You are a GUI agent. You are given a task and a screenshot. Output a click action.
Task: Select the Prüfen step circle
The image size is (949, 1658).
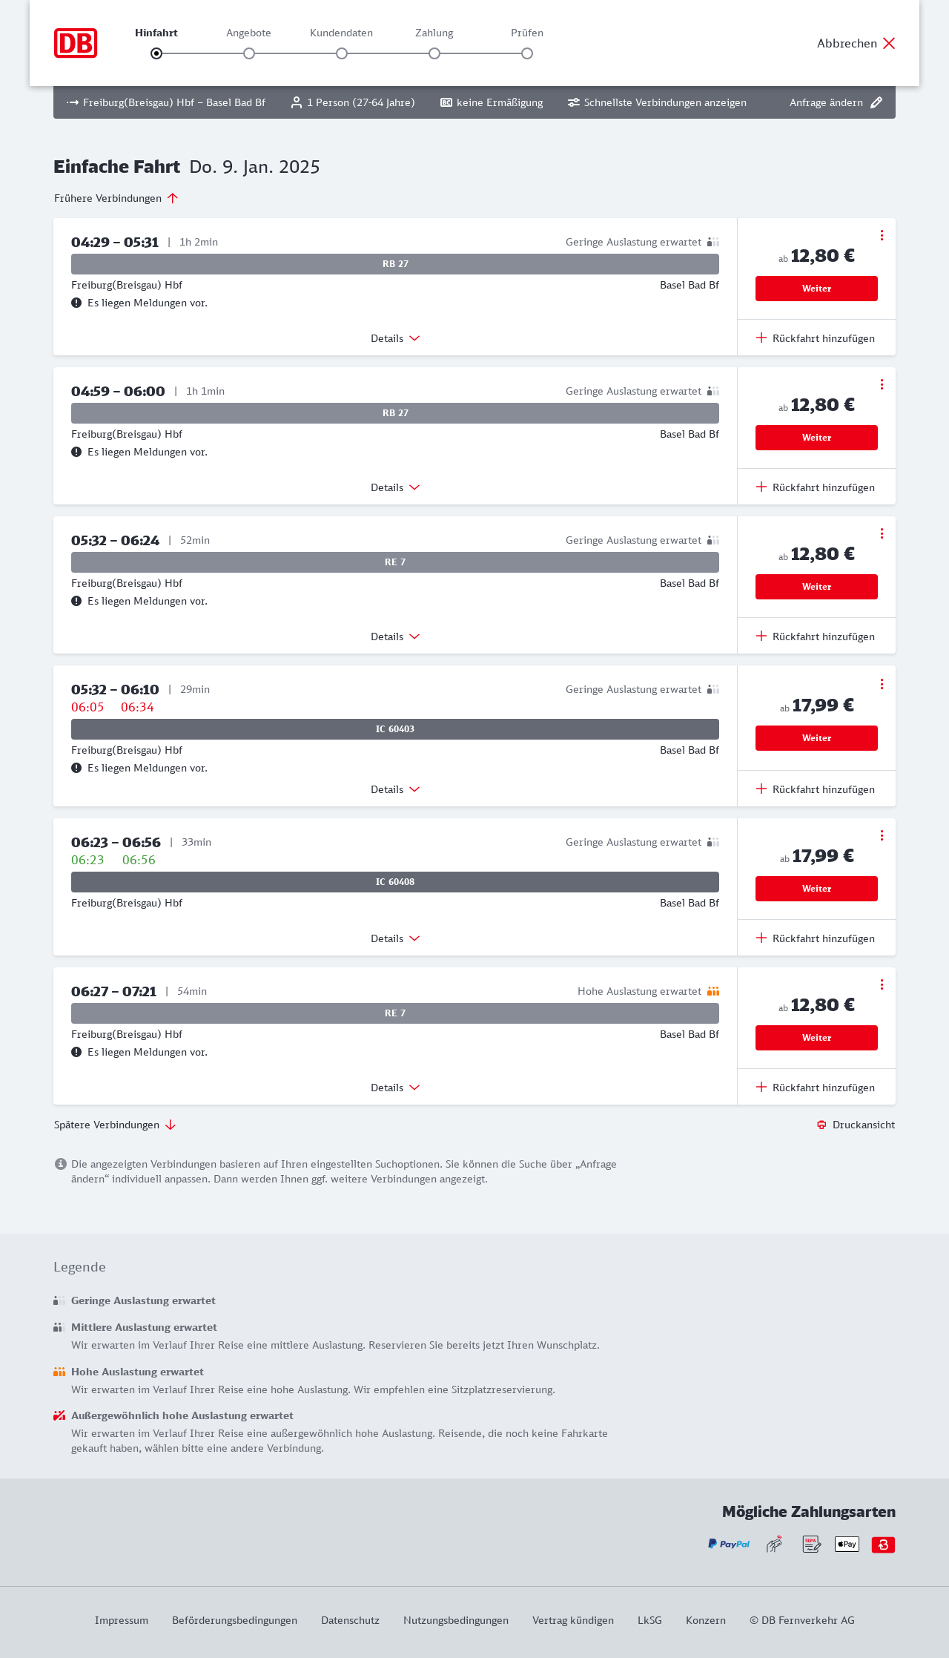[527, 53]
